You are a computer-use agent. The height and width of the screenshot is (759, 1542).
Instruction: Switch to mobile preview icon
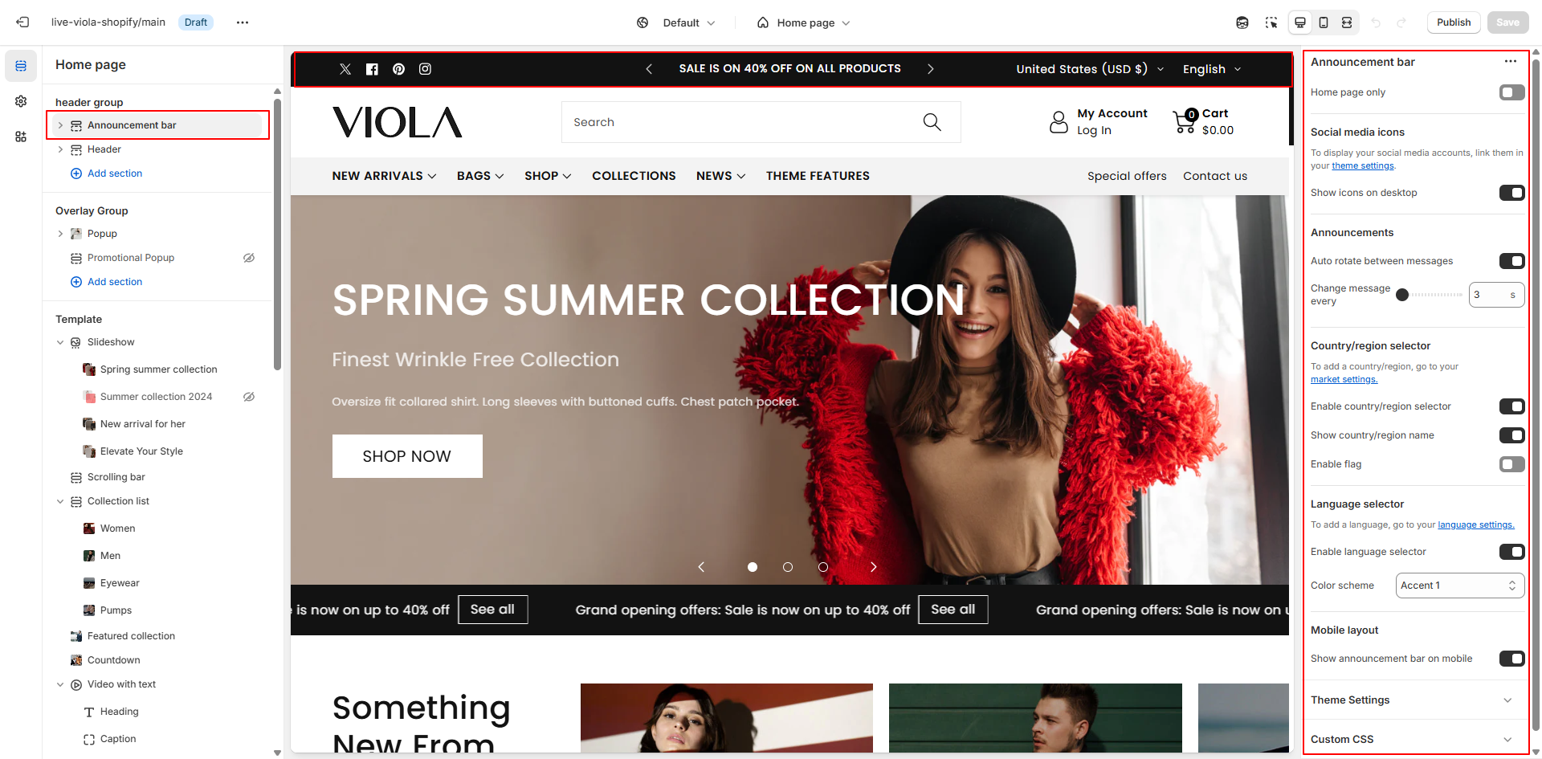[1324, 22]
